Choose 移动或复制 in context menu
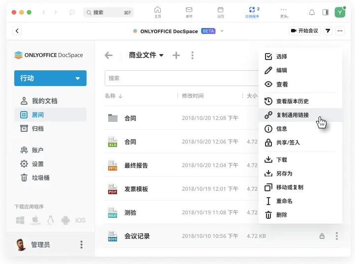The image size is (355, 264). tap(300, 187)
